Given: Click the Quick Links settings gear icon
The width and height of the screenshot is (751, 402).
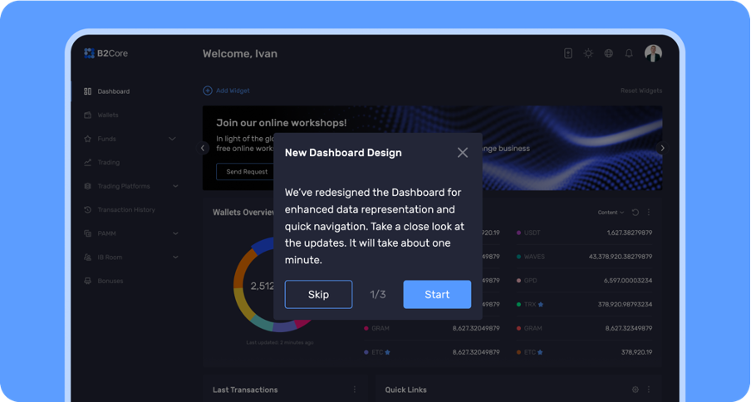Looking at the screenshot, I should [636, 390].
